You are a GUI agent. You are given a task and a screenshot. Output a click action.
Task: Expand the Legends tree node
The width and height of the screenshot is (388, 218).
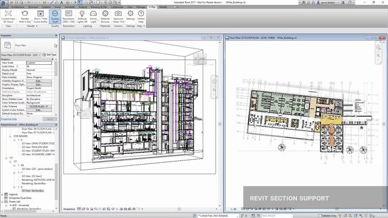[2, 194]
